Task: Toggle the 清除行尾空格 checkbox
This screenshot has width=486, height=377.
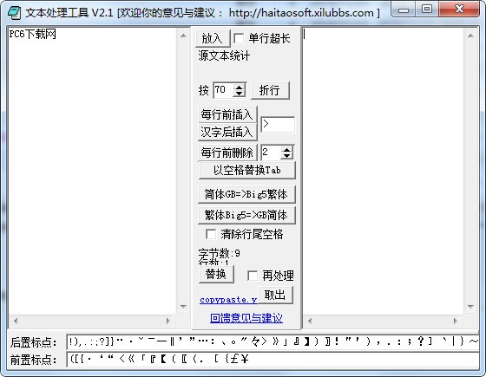Action: (211, 234)
